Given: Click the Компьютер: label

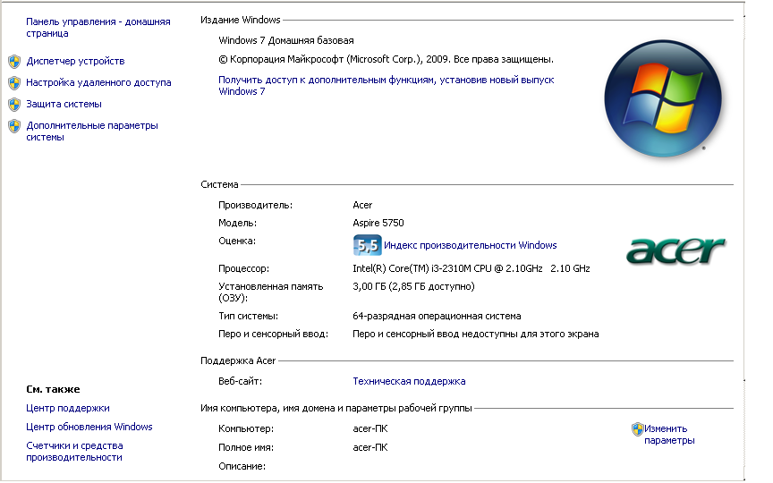Looking at the screenshot, I should [246, 428].
